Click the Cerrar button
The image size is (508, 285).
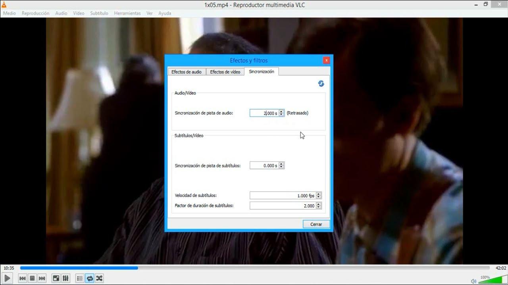pyautogui.click(x=316, y=224)
